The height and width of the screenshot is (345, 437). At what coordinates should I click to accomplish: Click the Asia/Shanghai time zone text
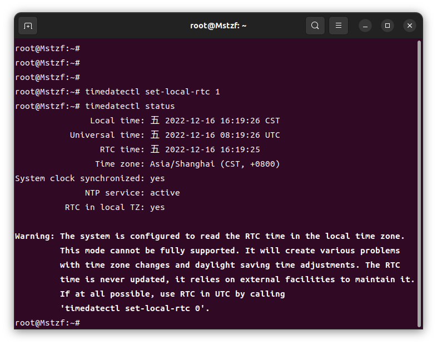182,164
